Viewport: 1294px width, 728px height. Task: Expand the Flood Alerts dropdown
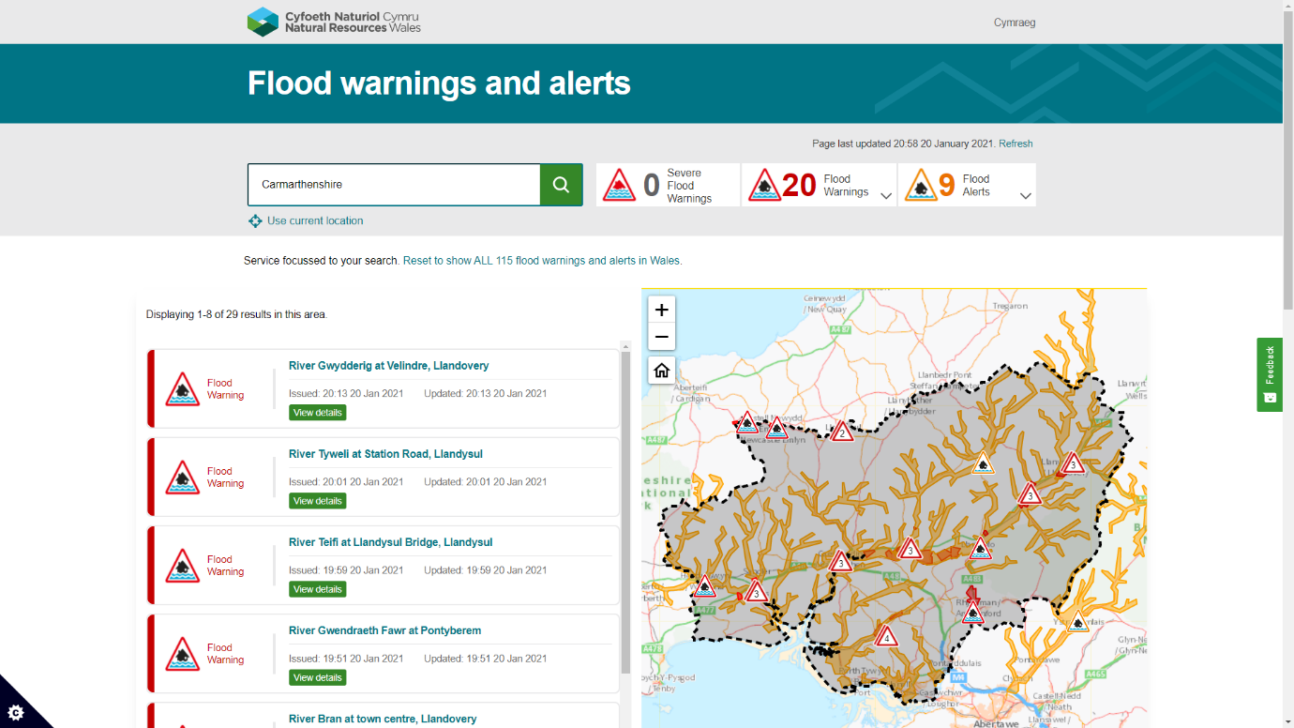(x=1023, y=193)
